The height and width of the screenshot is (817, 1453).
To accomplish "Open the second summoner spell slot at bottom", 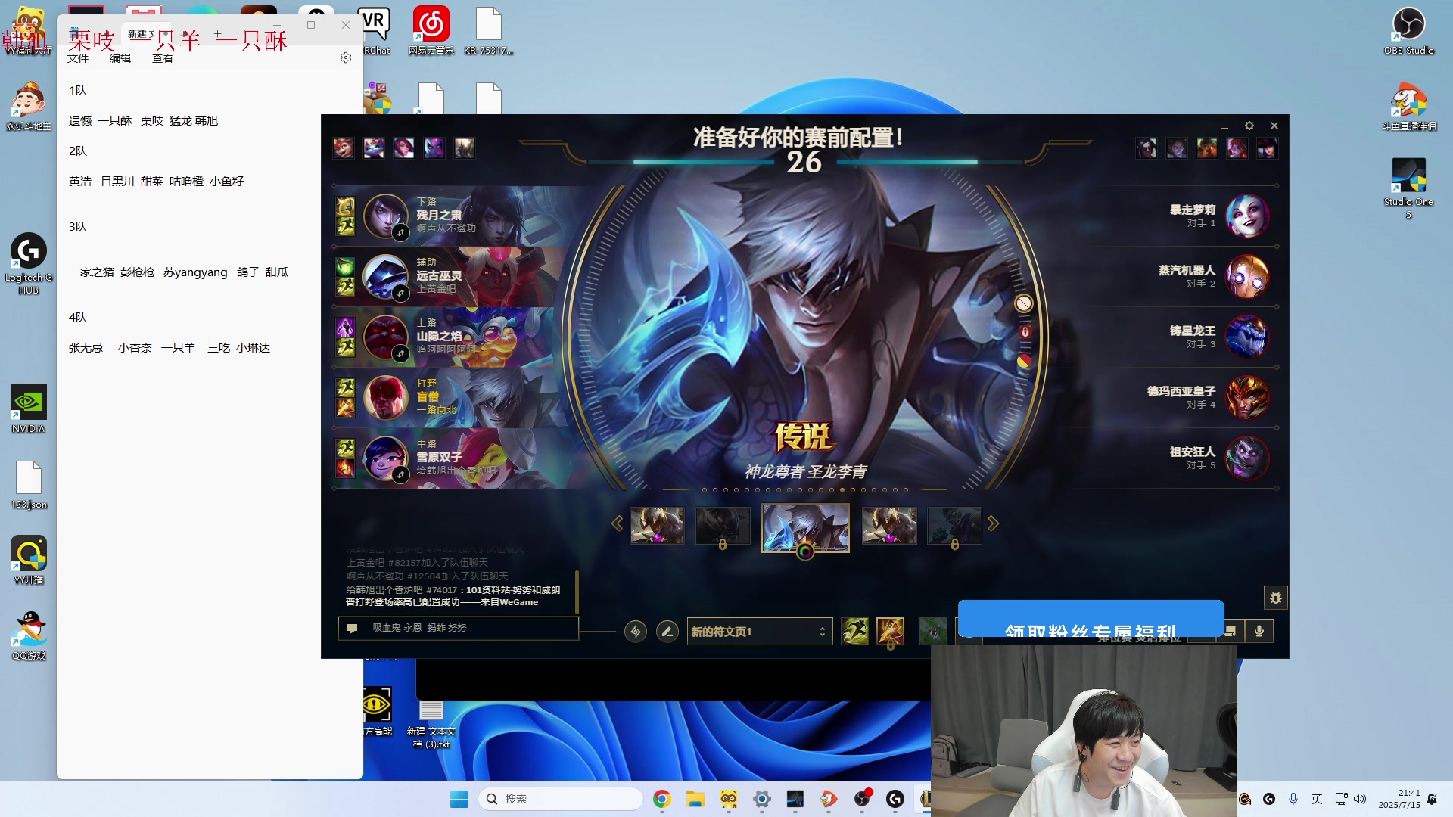I will tap(890, 631).
